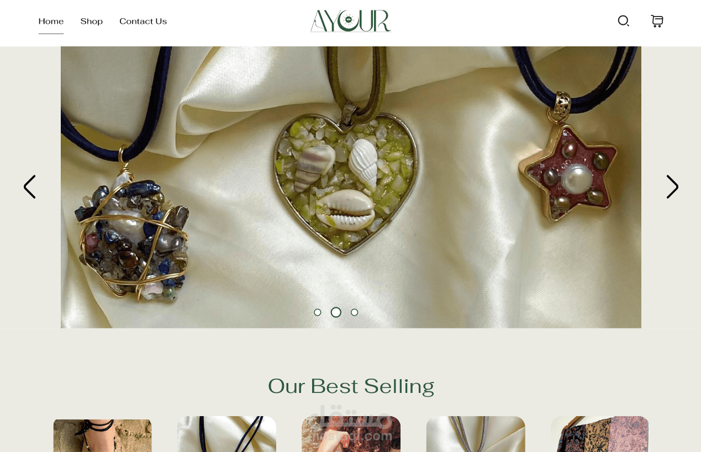Open the anklet on sand product thumbnail
The height and width of the screenshot is (452, 701).
pyautogui.click(x=103, y=435)
